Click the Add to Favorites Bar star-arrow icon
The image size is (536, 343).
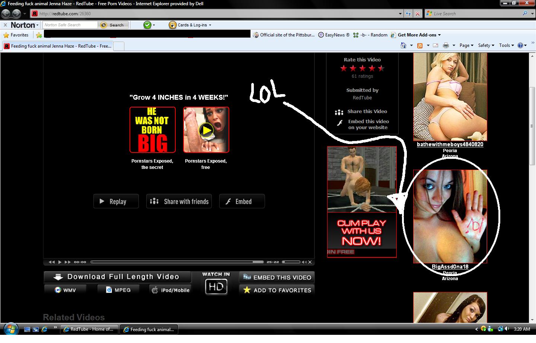click(39, 35)
